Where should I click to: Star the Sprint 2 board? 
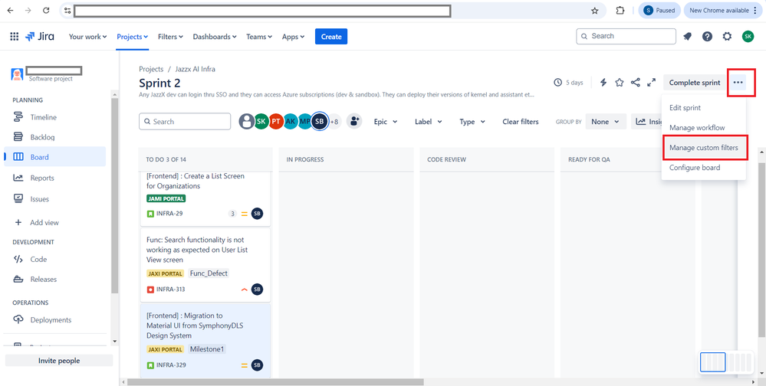[620, 83]
